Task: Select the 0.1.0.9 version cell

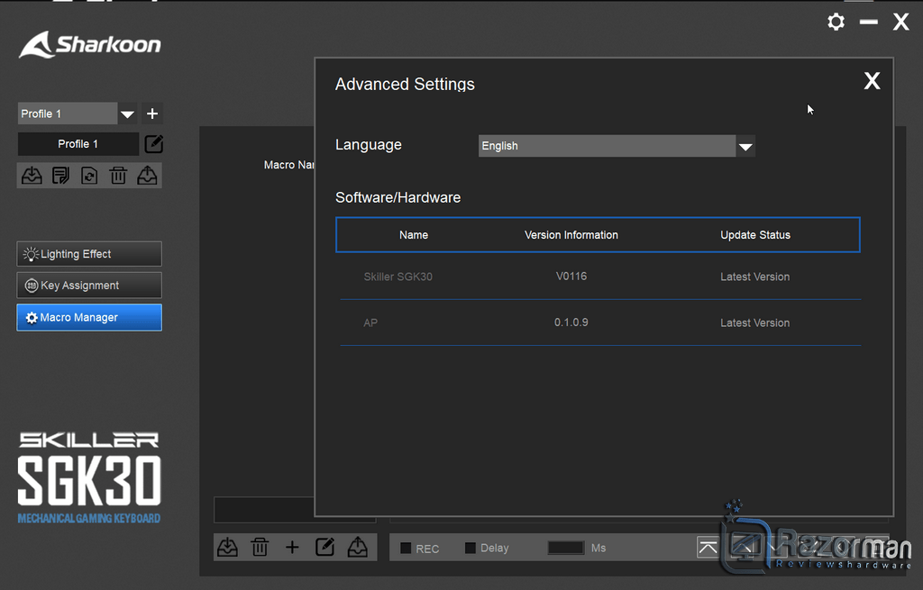Action: [571, 322]
